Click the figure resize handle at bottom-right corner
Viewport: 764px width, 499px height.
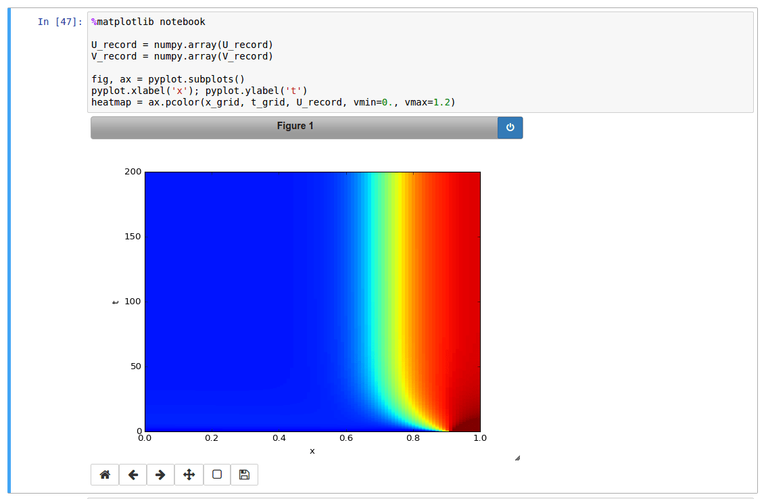pos(518,457)
